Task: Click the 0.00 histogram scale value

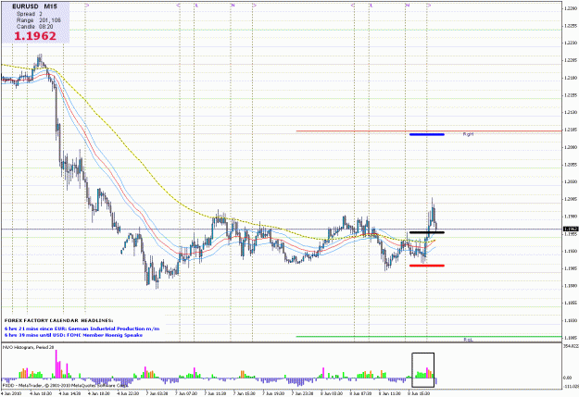Action: pyautogui.click(x=568, y=378)
